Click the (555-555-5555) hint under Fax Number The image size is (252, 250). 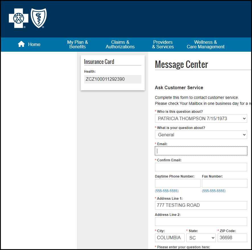[214, 191]
